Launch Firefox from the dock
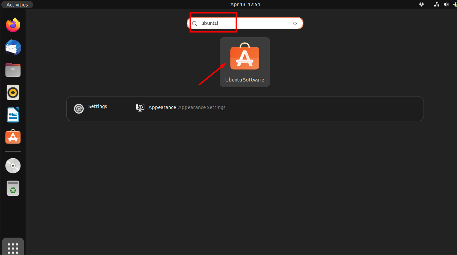This screenshot has width=457, height=255. point(13,25)
